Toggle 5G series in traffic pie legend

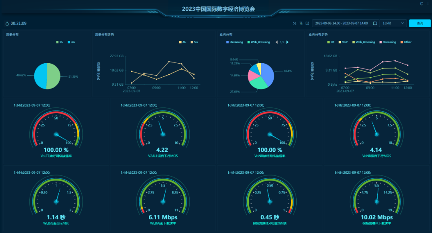[x=60, y=42]
